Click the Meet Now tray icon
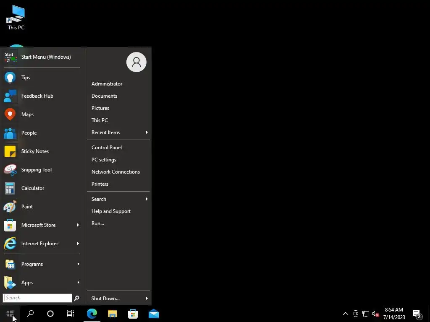This screenshot has width=430, height=322. [x=356, y=314]
